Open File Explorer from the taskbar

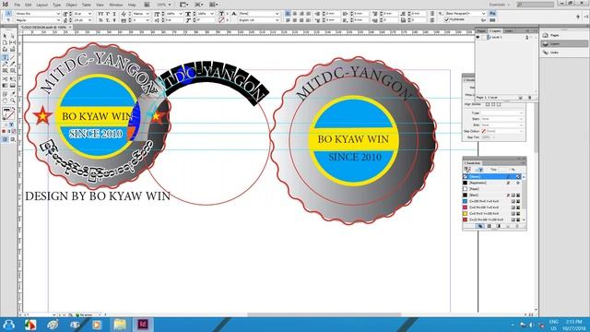click(x=120, y=325)
